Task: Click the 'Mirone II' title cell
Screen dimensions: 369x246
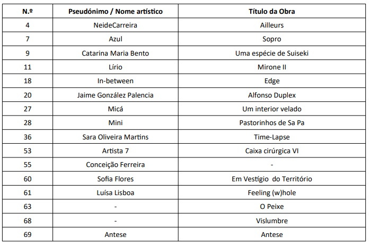Action: click(x=271, y=67)
